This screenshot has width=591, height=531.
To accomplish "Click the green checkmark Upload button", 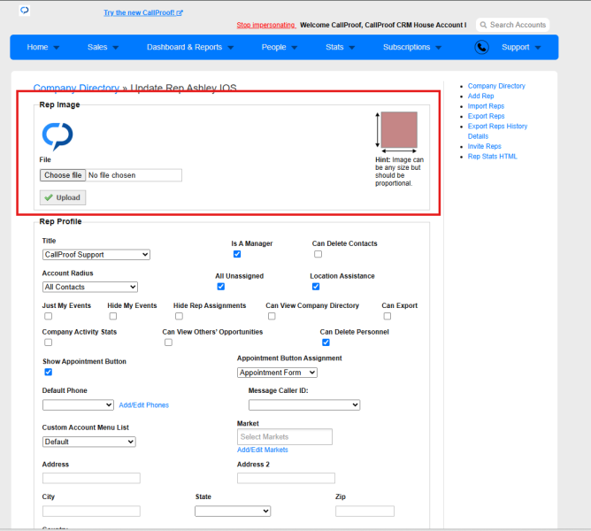I will pyautogui.click(x=63, y=197).
